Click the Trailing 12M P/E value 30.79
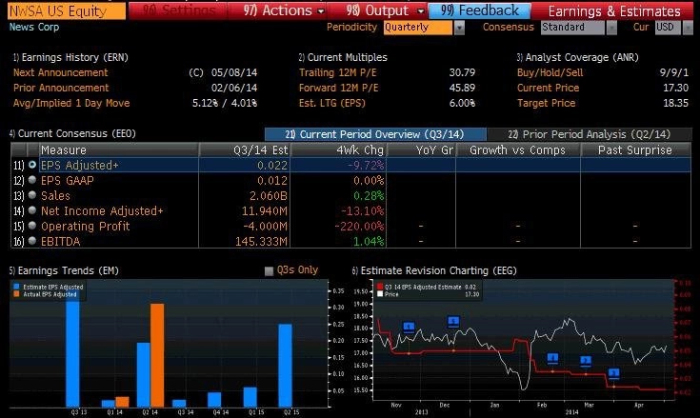 click(462, 72)
